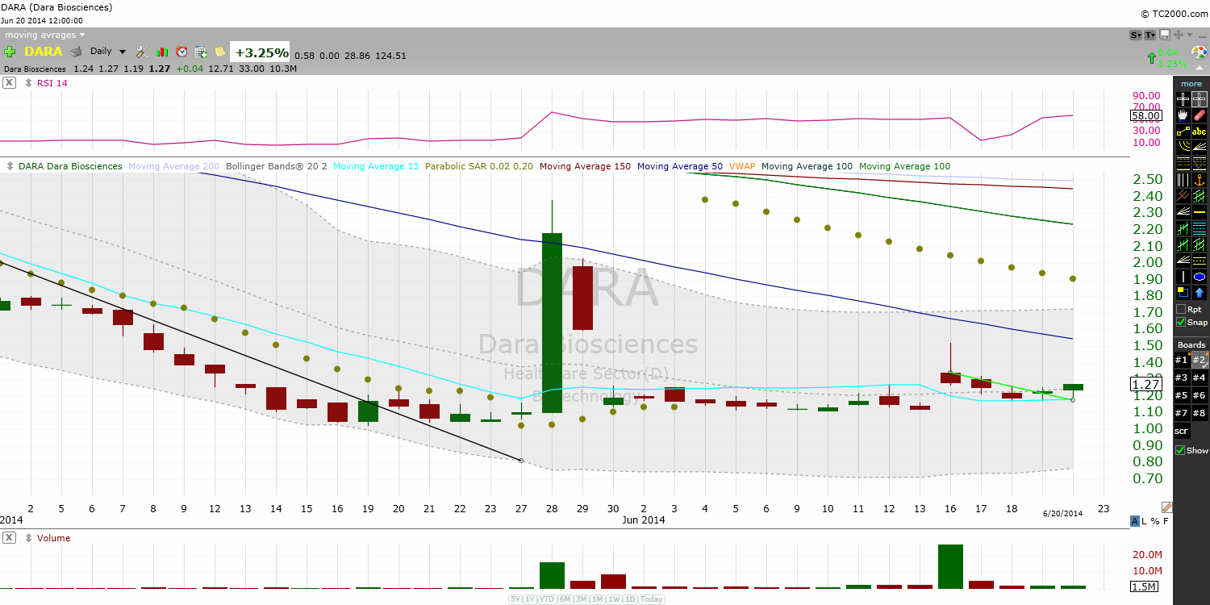The image size is (1210, 605).
Task: Click the Volume pane label
Action: point(53,538)
